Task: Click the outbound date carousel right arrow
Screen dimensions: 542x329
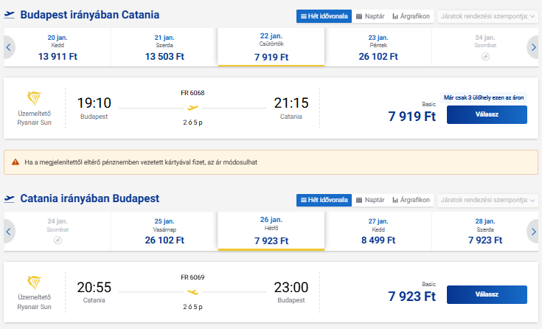Action: click(533, 47)
